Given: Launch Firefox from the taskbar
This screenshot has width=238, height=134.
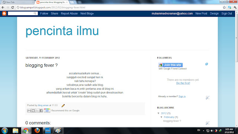Looking at the screenshot, I should click(x=37, y=131).
